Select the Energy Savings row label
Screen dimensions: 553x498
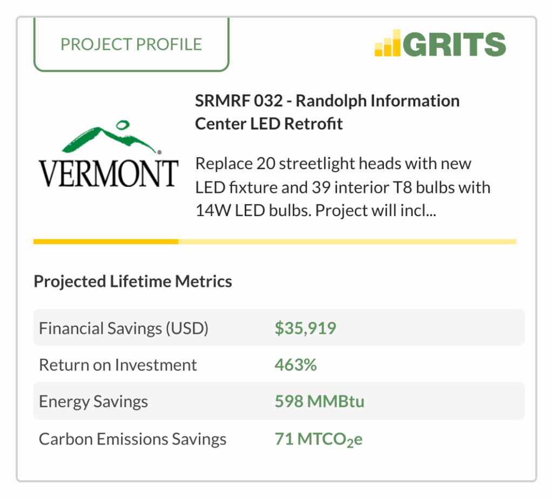93,402
